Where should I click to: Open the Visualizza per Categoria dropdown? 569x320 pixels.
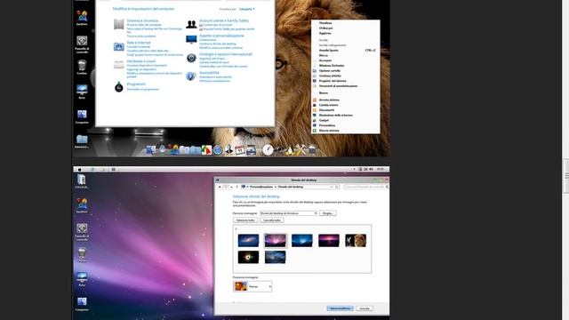[247, 9]
